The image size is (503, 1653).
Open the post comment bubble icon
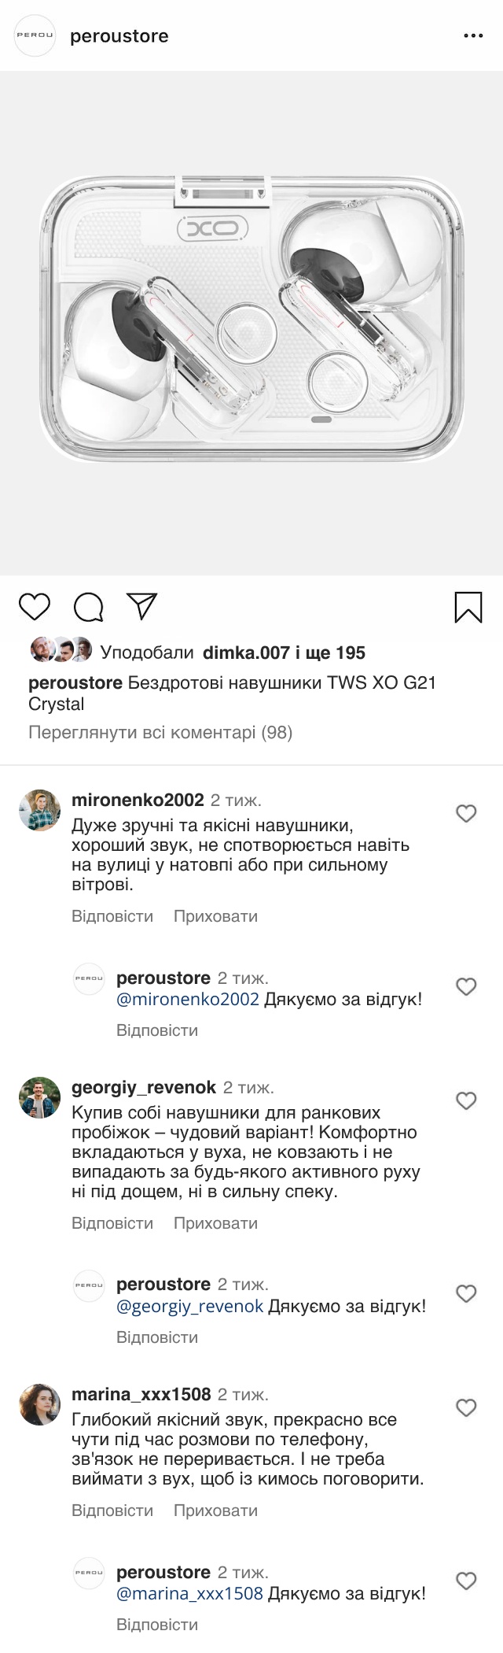(x=88, y=607)
